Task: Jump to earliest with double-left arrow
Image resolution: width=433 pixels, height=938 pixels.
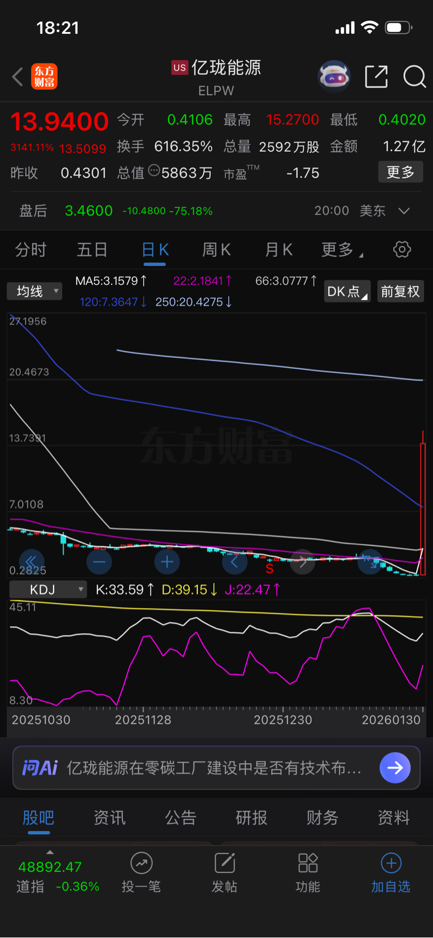Action: (31, 562)
